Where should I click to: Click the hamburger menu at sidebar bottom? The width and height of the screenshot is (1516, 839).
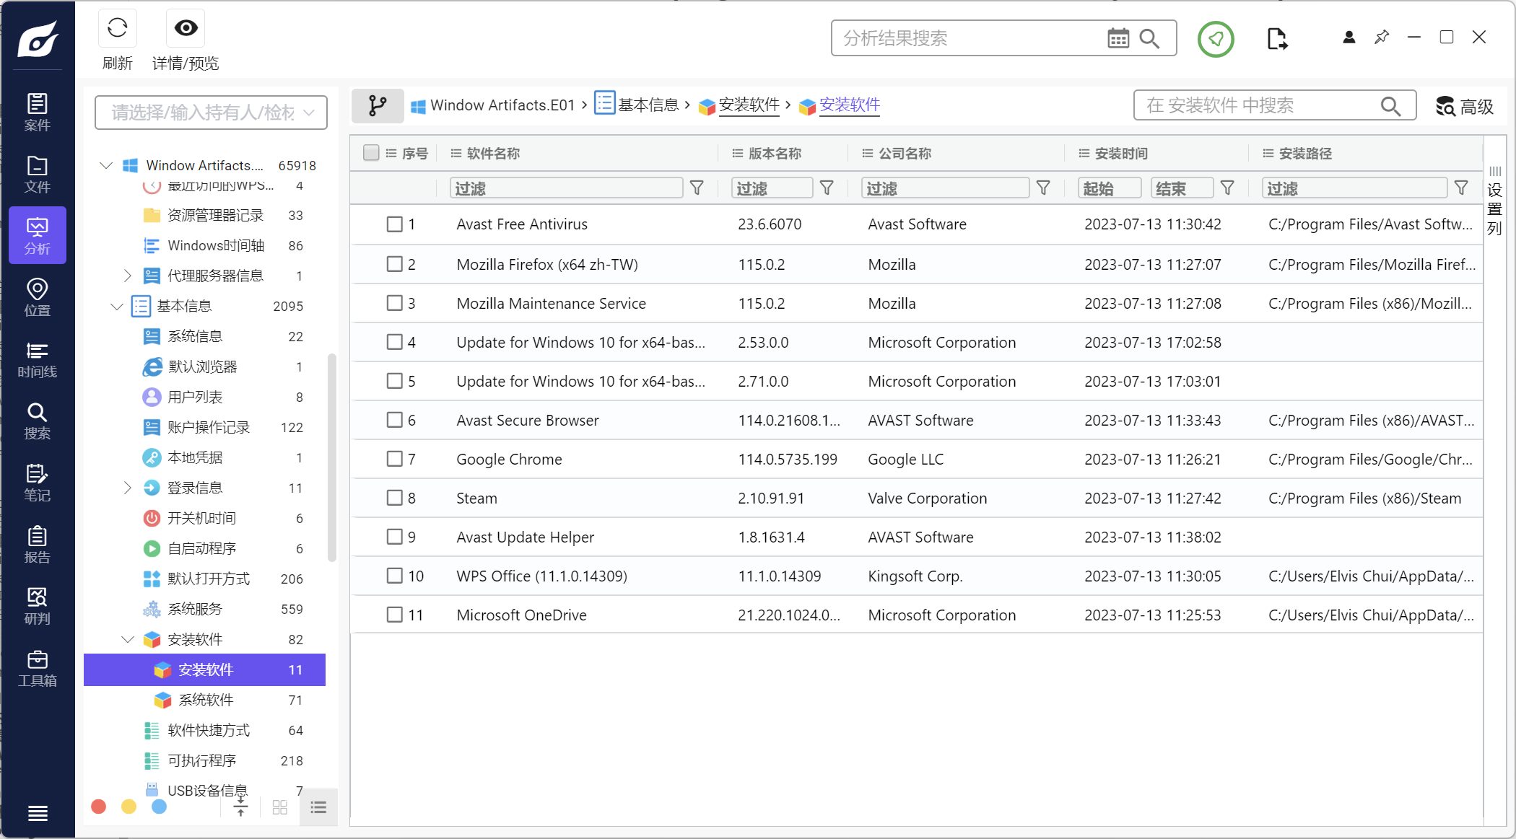point(38,813)
